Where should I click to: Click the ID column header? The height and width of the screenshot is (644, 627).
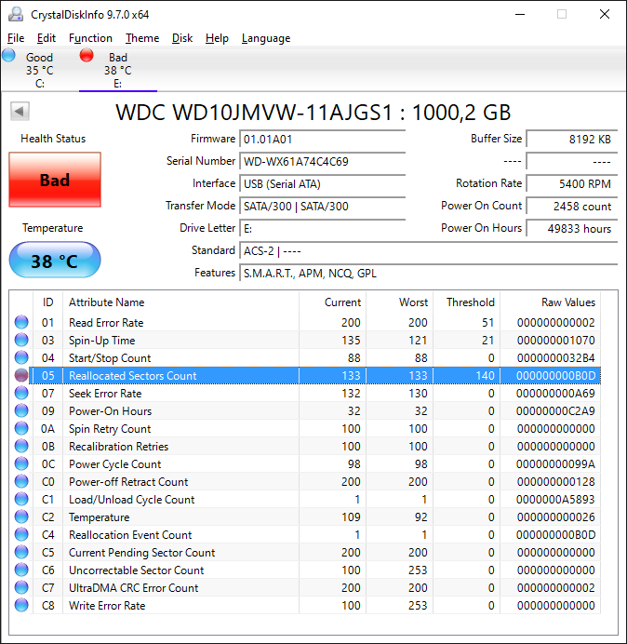pos(47,302)
